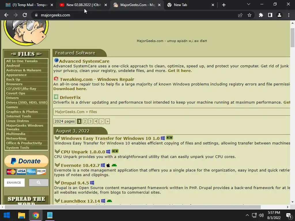This screenshot has height=221, width=295.
Task: Open MajorGeeks Windows Tweaks category
Action: pyautogui.click(x=25, y=127)
